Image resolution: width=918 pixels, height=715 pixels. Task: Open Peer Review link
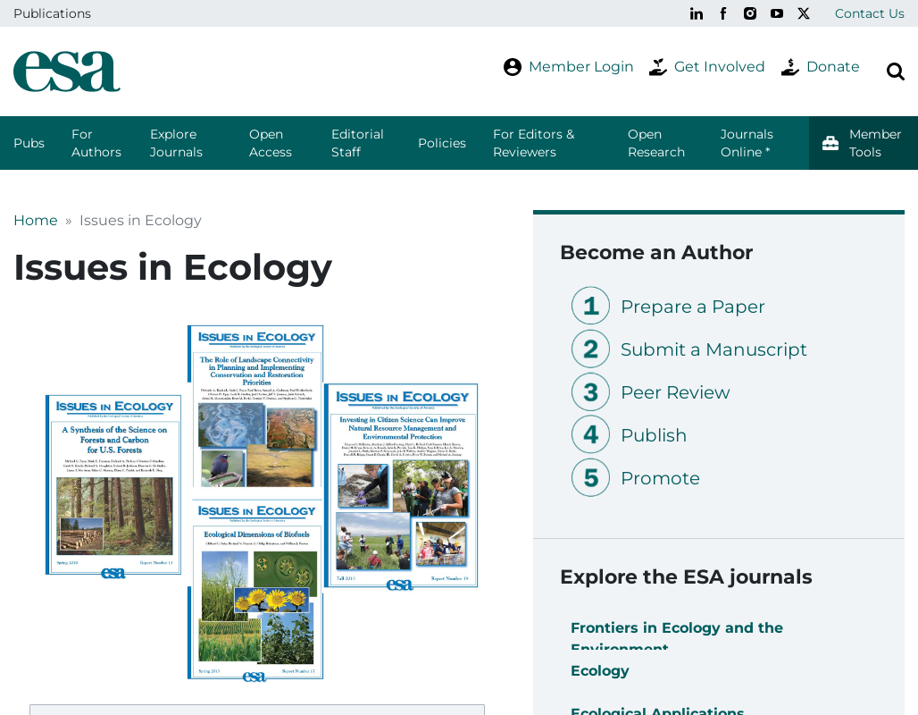pyautogui.click(x=675, y=392)
